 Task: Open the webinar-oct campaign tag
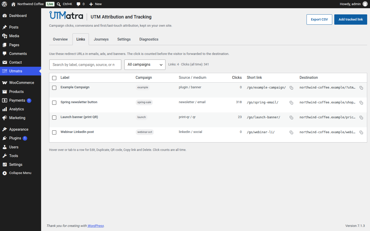[x=145, y=132]
